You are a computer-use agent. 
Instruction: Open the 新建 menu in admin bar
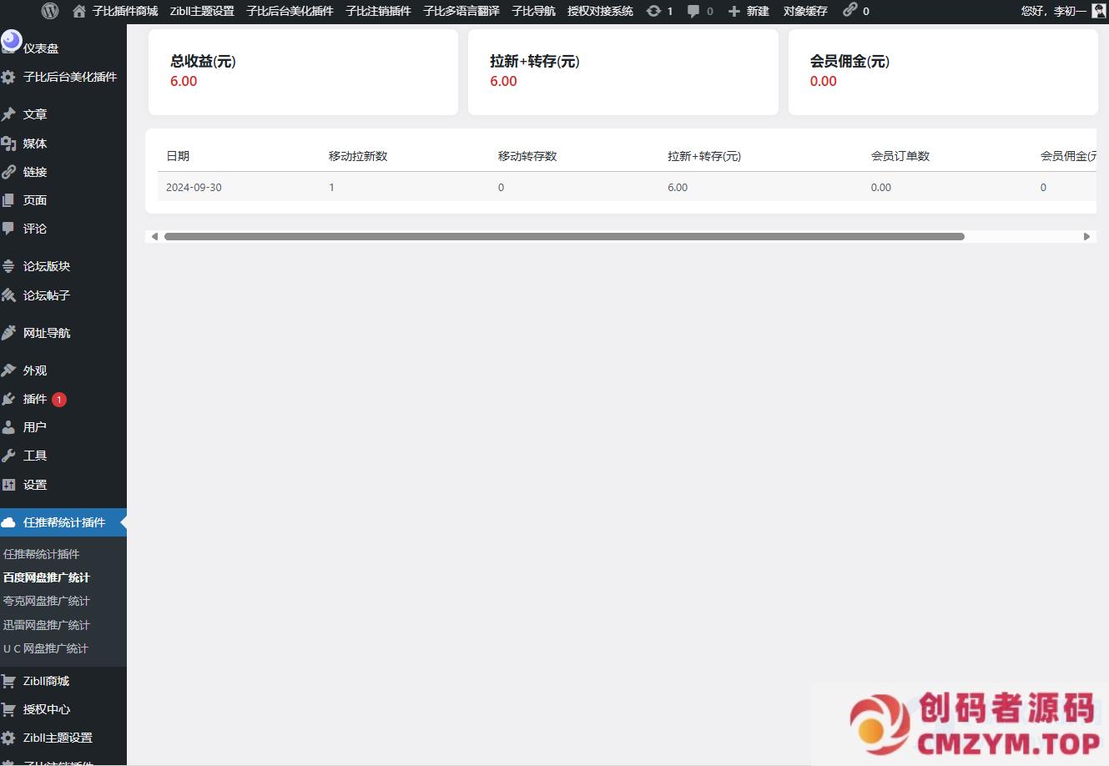pos(749,11)
